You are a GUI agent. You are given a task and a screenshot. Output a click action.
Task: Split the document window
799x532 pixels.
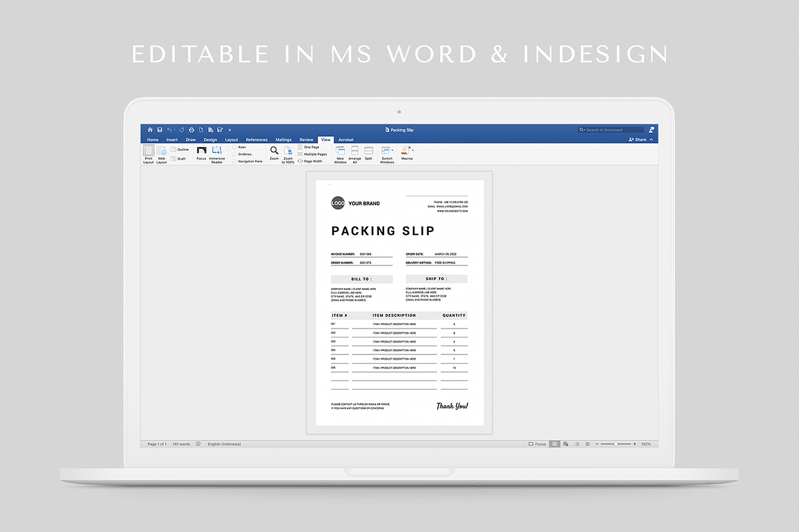[368, 152]
